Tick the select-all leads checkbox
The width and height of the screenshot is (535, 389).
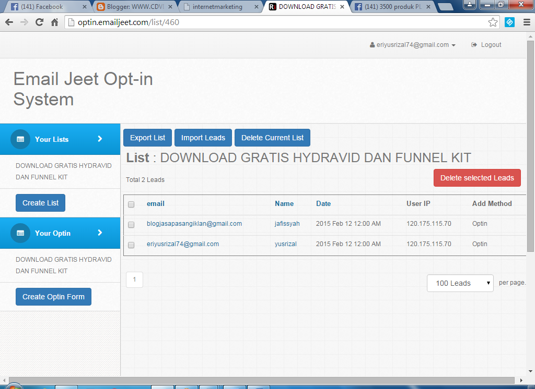[x=131, y=204]
